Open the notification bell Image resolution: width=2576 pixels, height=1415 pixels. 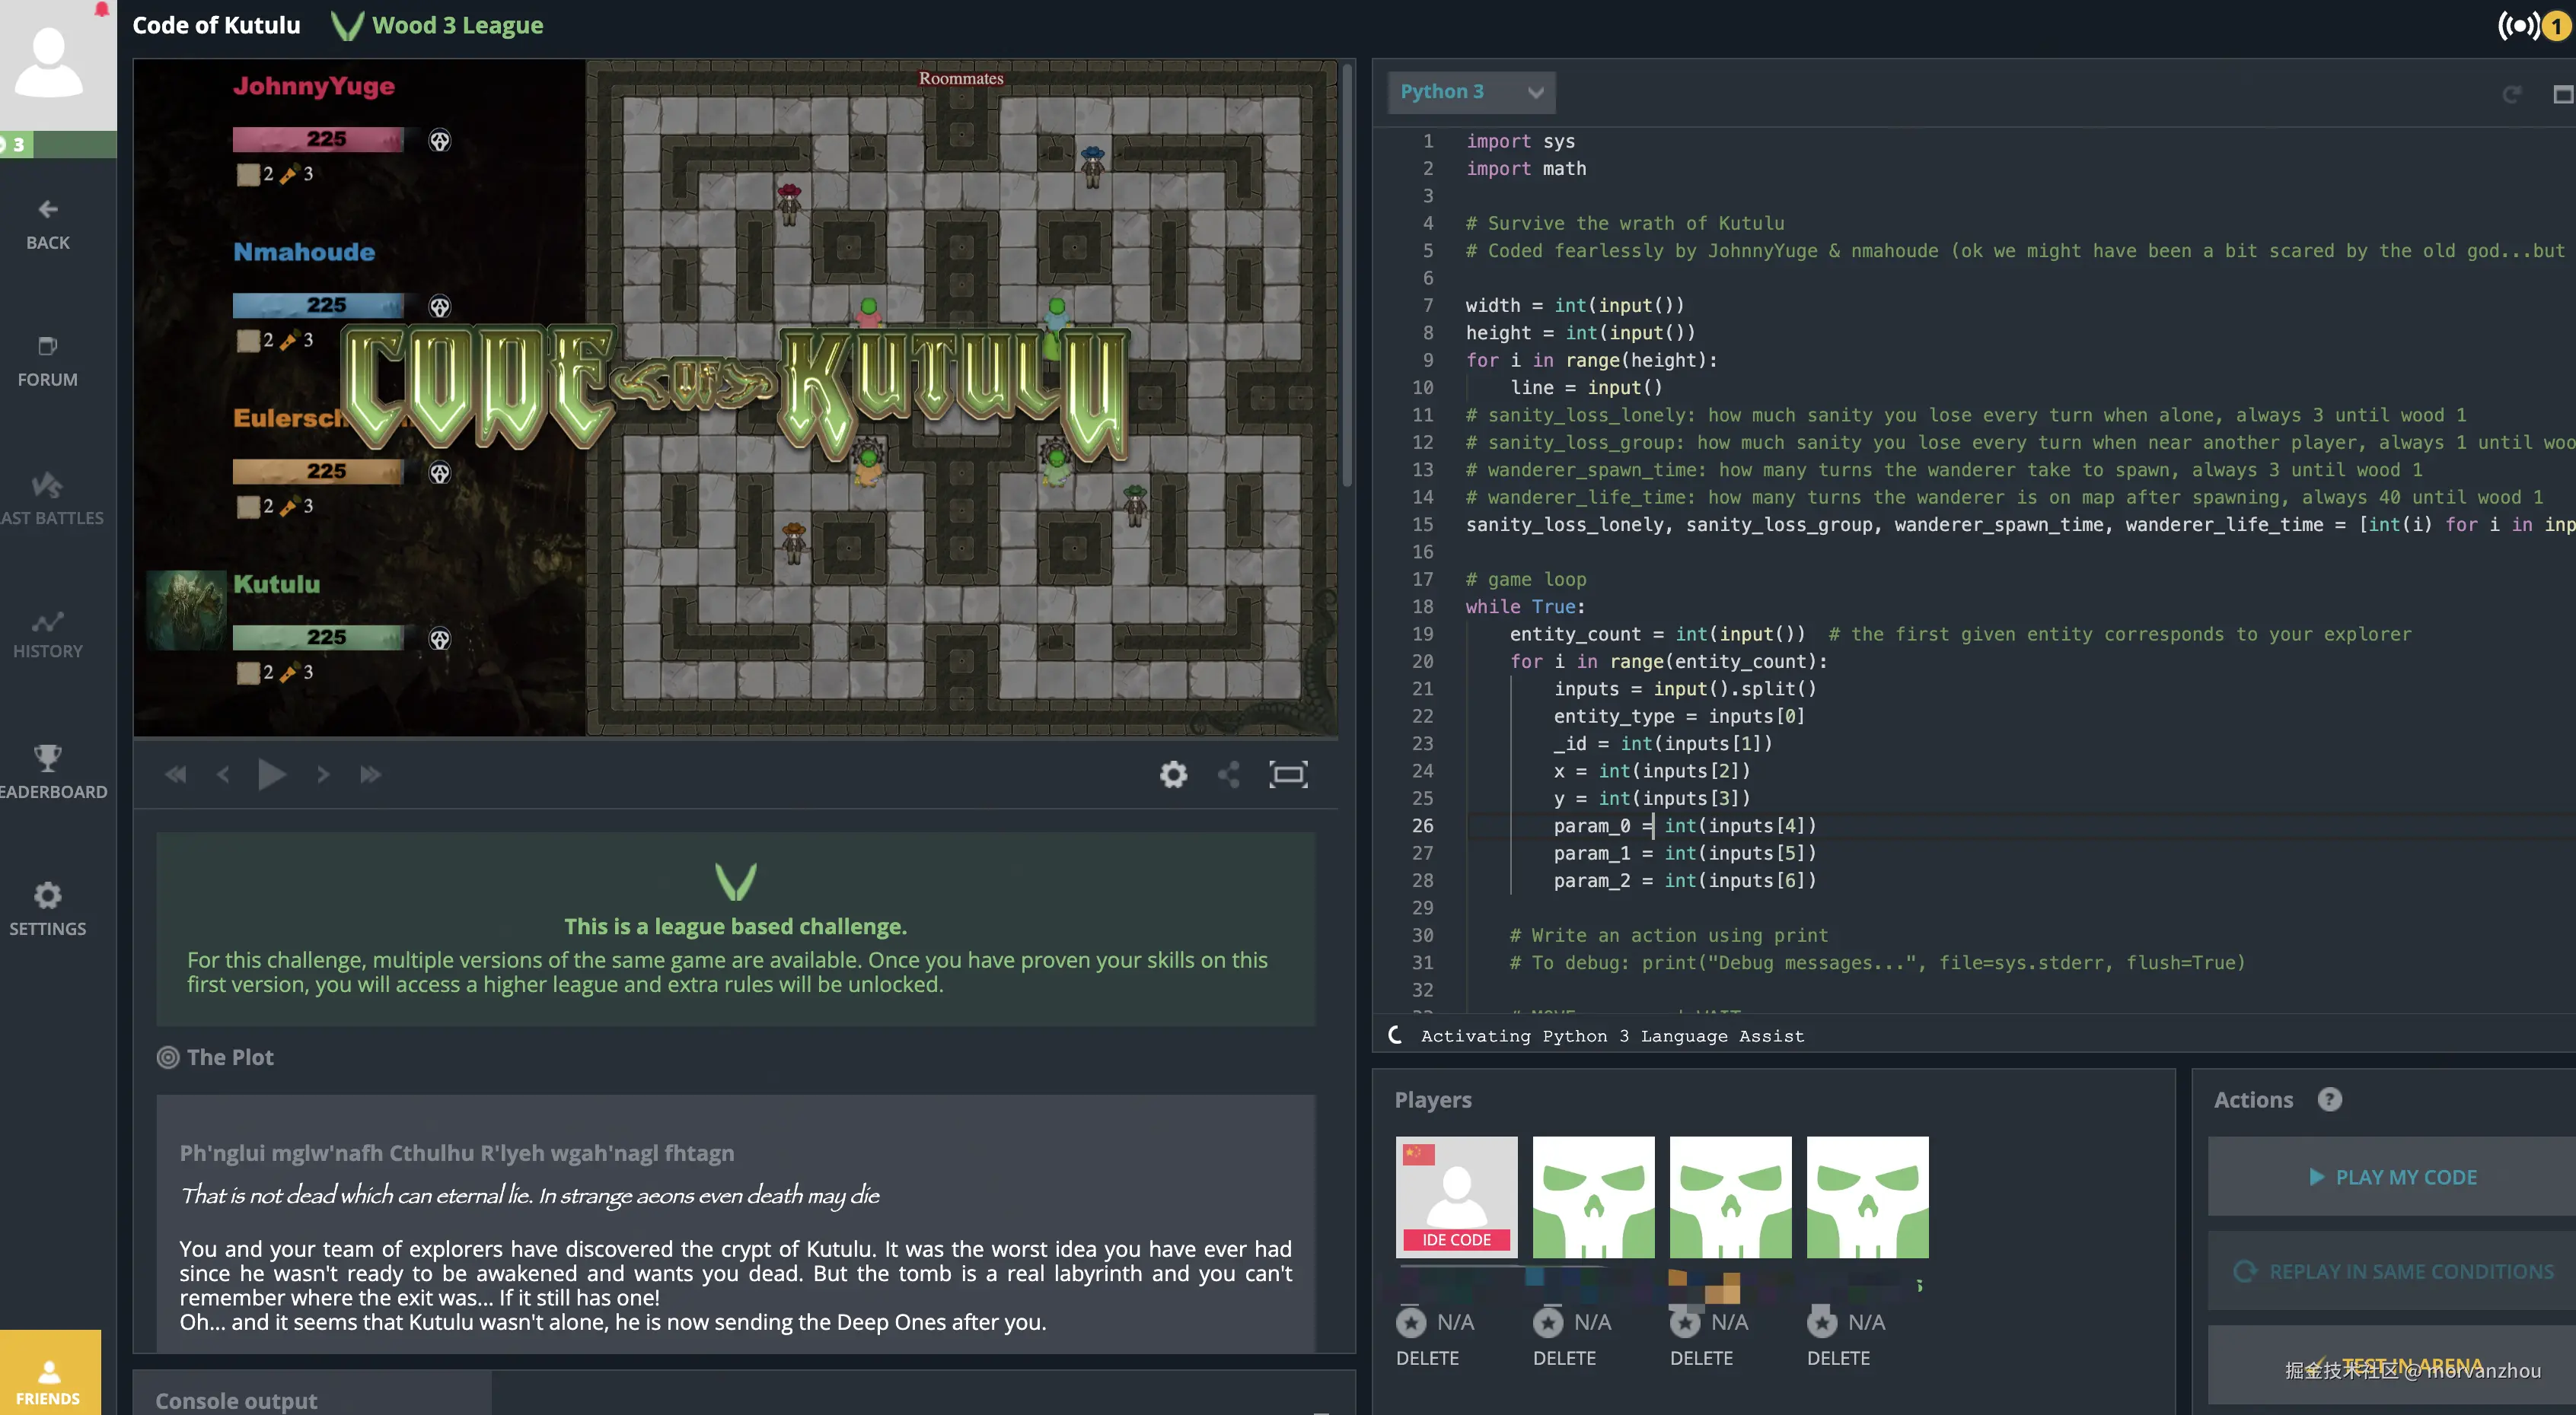coord(101,10)
